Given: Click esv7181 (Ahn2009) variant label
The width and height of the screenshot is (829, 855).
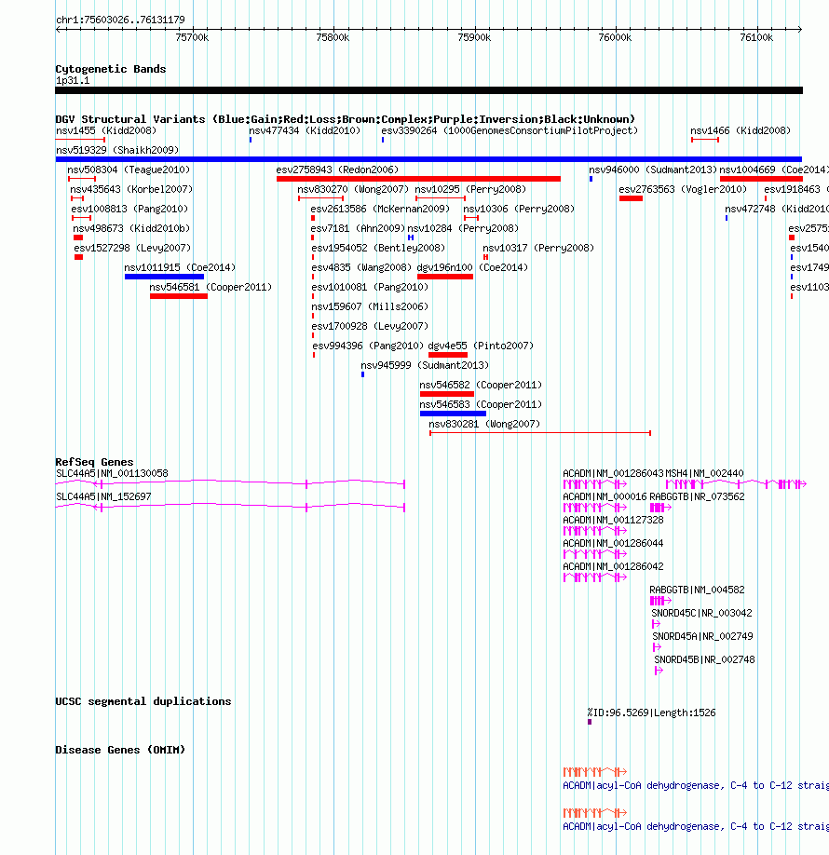Looking at the screenshot, I should (358, 229).
